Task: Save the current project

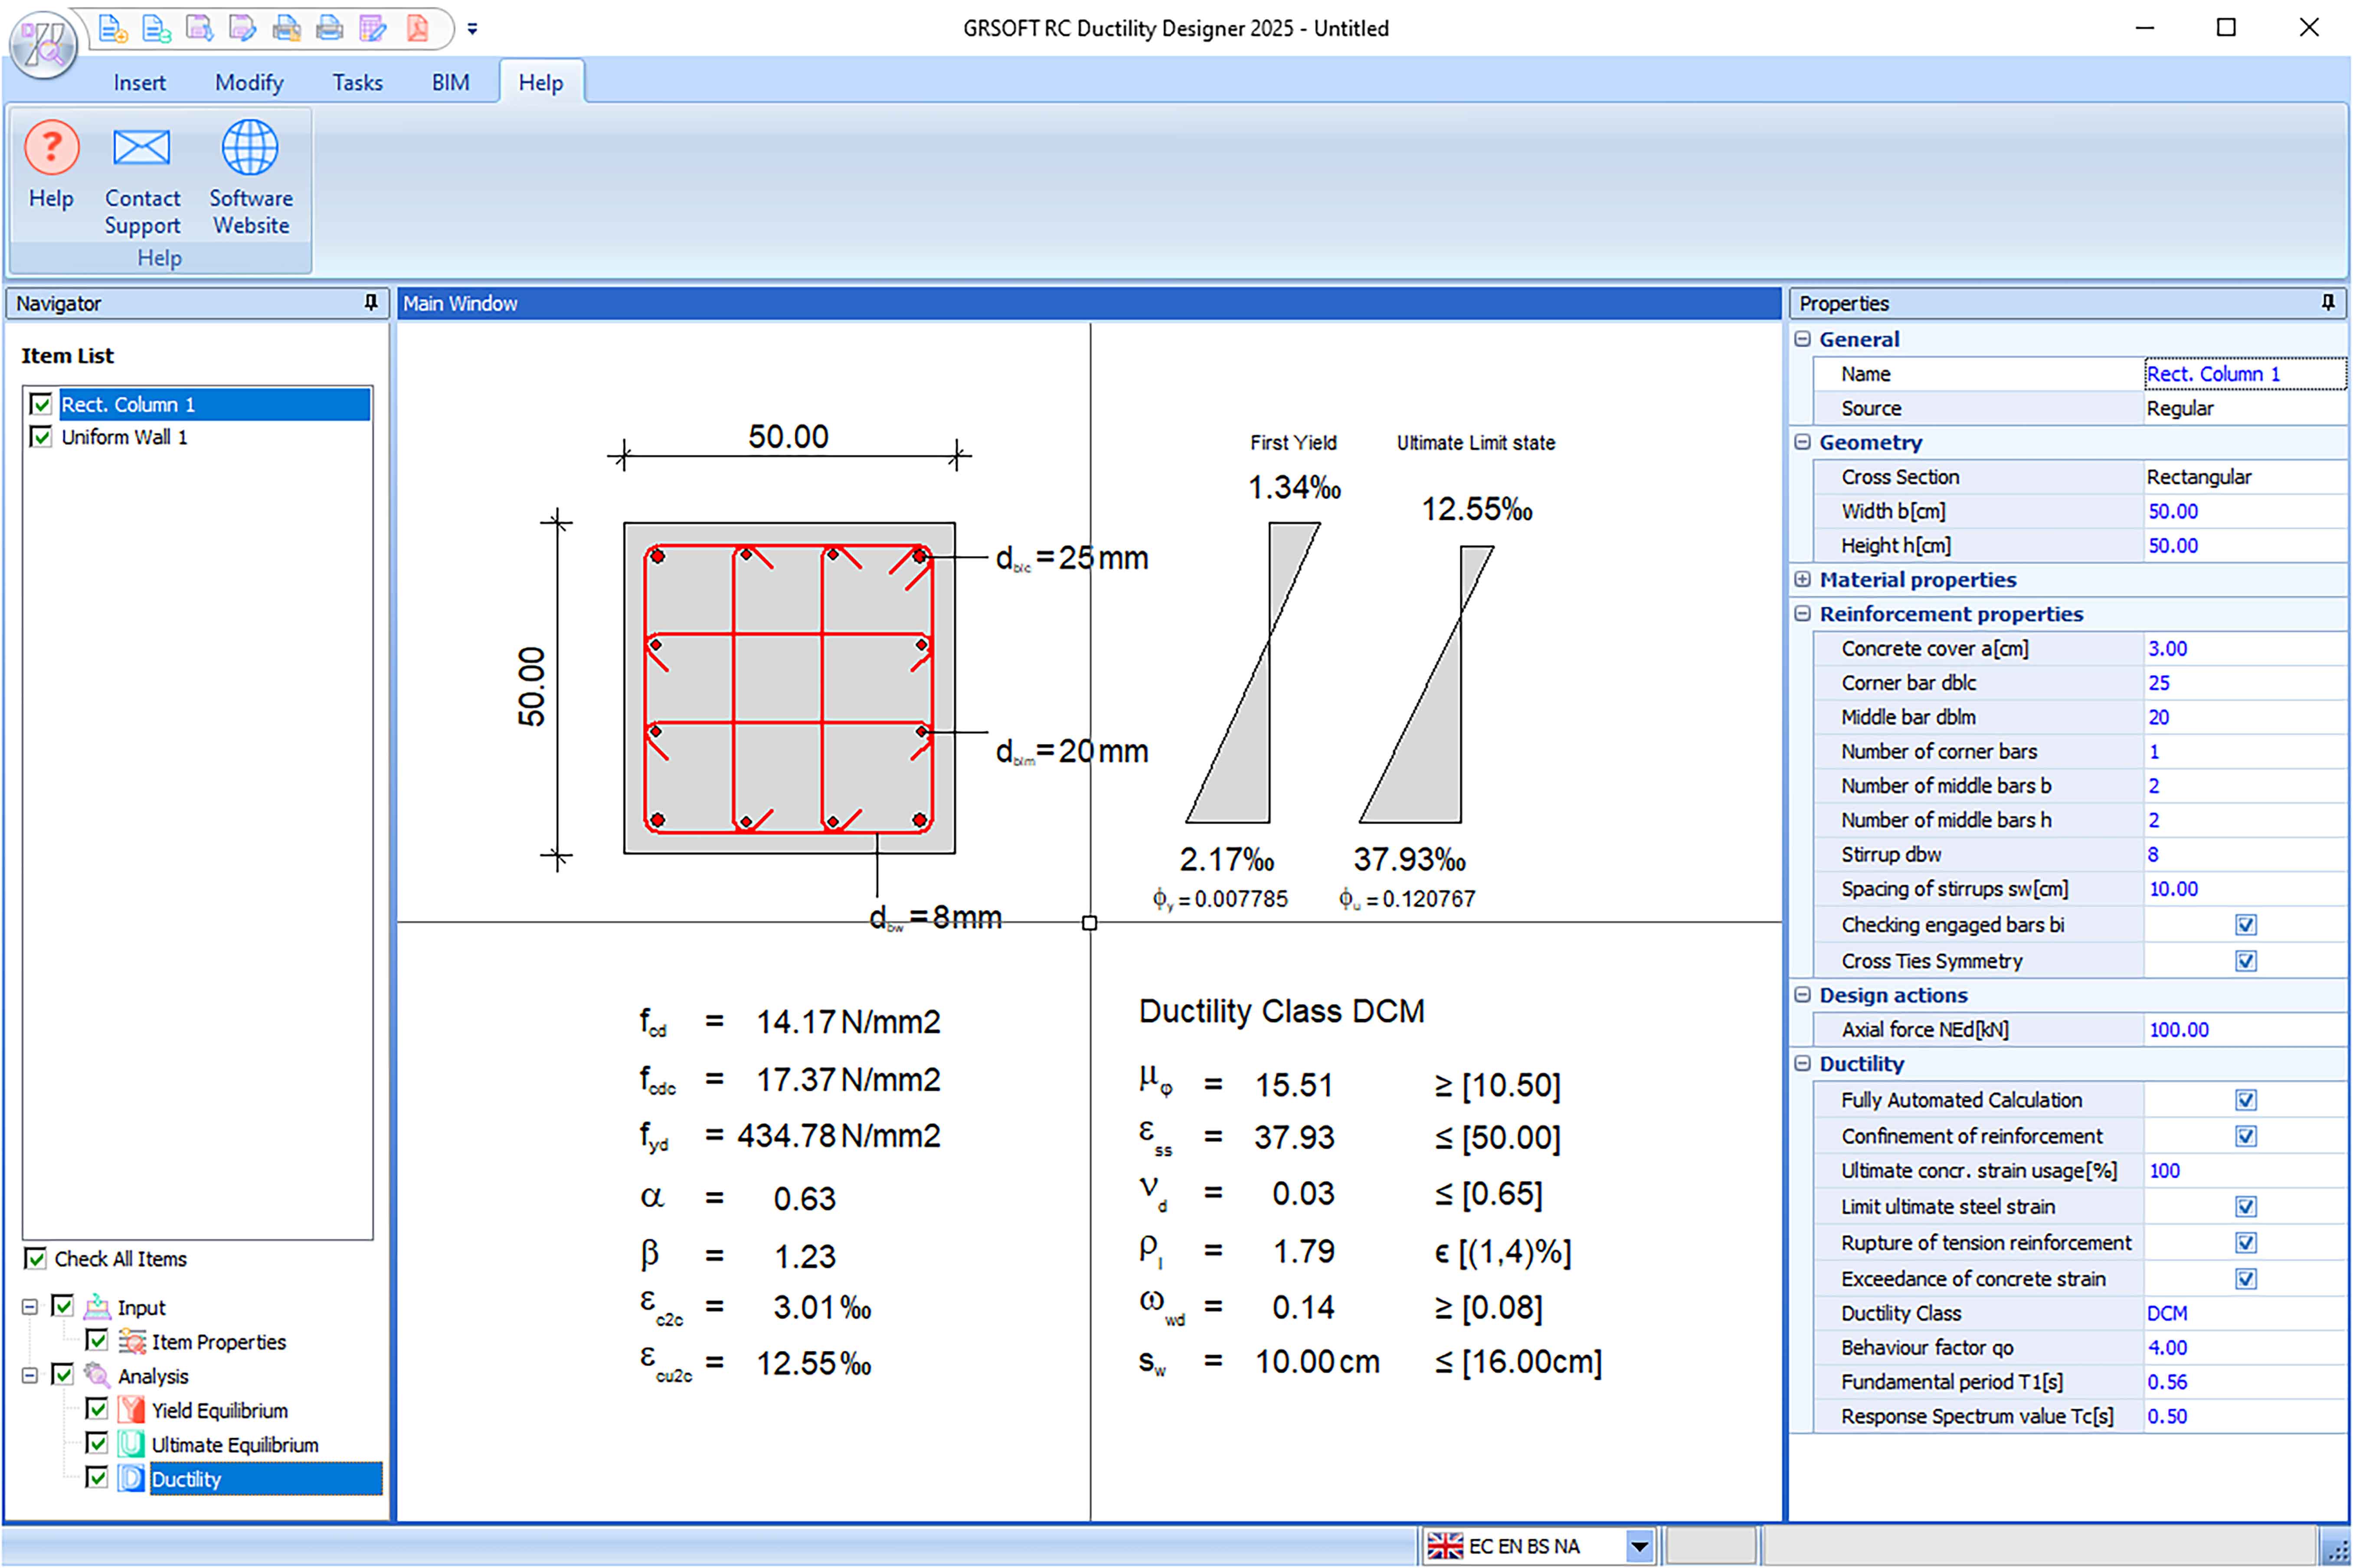Action: point(200,28)
